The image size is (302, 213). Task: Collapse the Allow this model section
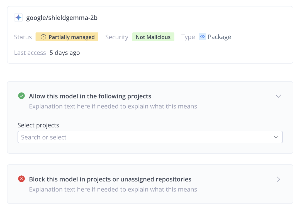pyautogui.click(x=278, y=96)
